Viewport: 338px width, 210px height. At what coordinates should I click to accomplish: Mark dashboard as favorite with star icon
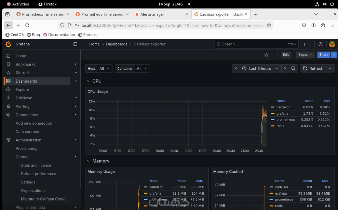[267, 55]
